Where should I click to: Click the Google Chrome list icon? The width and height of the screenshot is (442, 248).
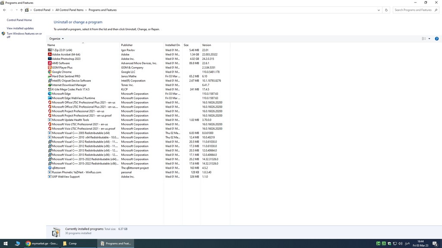[x=50, y=72]
